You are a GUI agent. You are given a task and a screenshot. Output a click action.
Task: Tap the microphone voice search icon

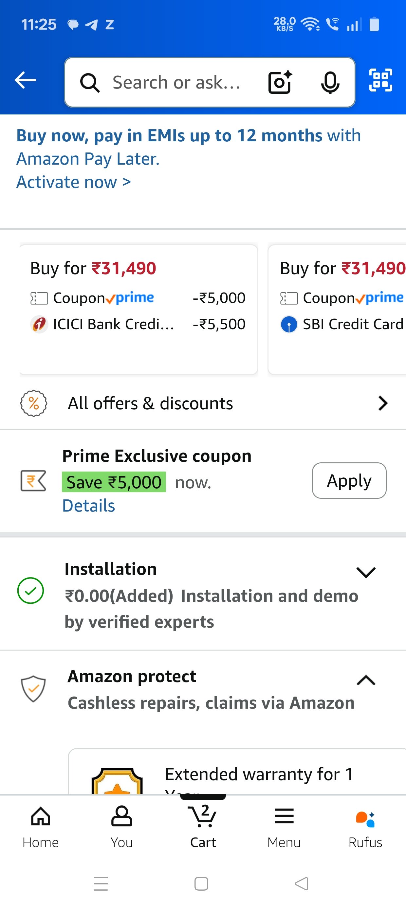click(330, 83)
